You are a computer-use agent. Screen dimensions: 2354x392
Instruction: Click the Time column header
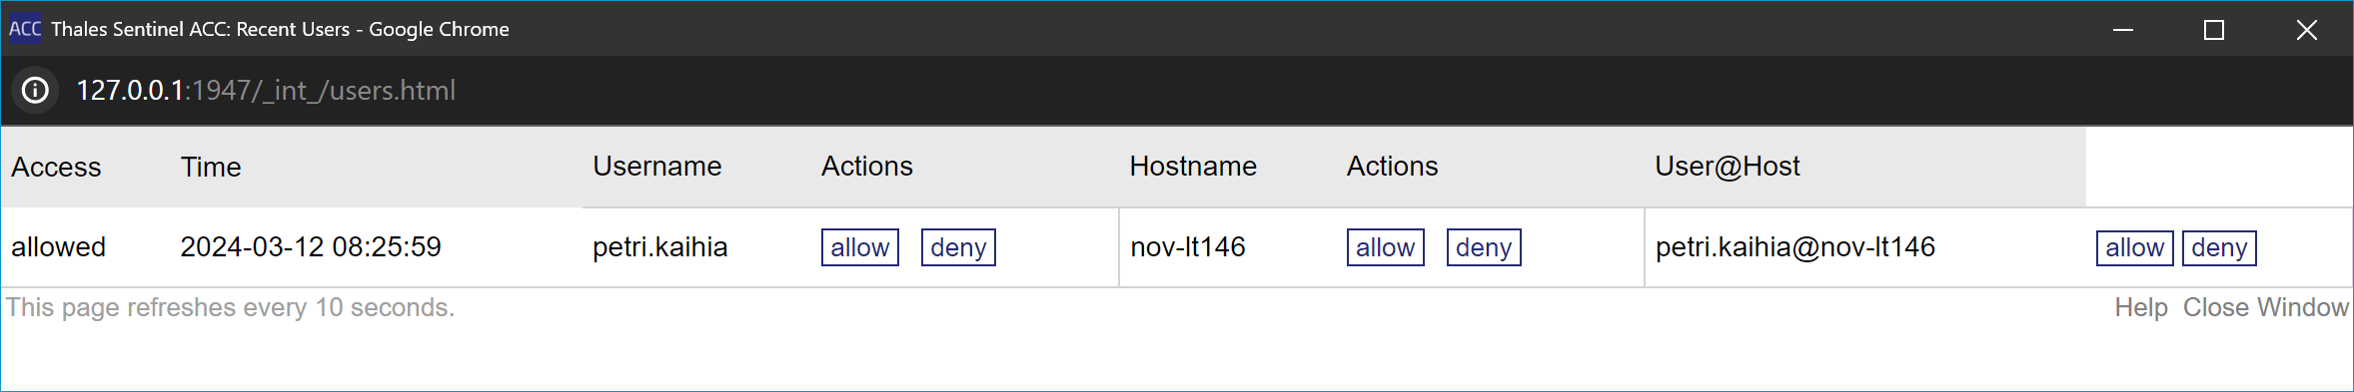(211, 167)
